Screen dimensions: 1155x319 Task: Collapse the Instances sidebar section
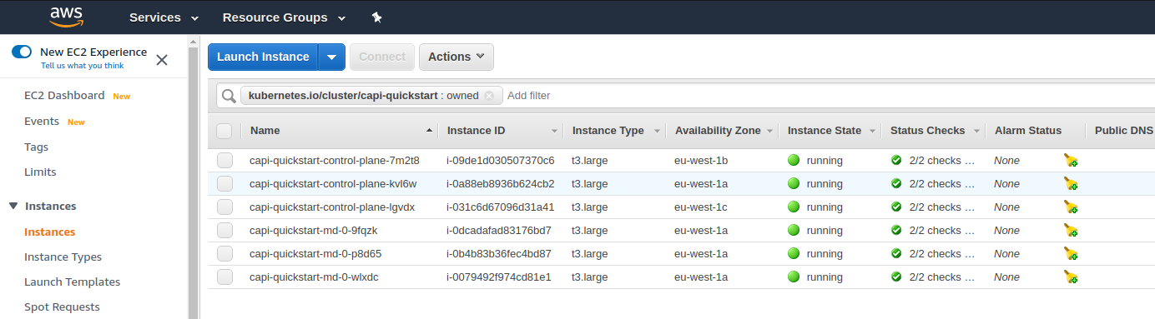pyautogui.click(x=13, y=207)
